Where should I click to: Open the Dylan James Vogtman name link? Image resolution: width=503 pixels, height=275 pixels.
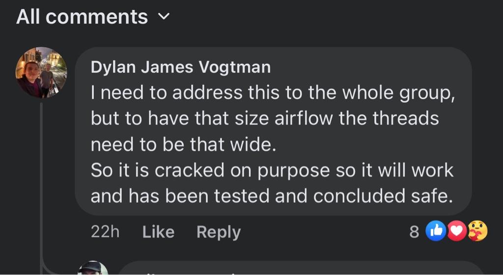coord(180,68)
